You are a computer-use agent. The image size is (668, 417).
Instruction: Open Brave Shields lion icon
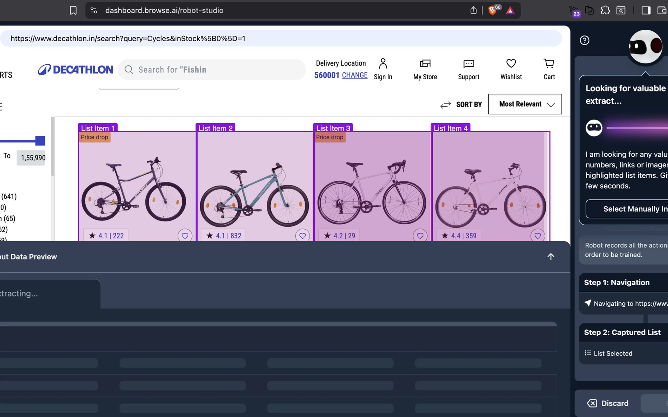click(x=492, y=10)
